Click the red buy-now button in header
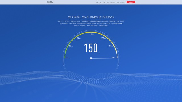This screenshot has height=102, width=182. tap(131, 2)
